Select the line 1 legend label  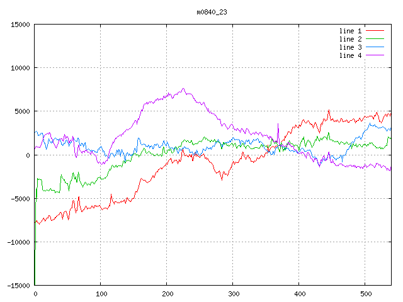[x=350, y=31]
